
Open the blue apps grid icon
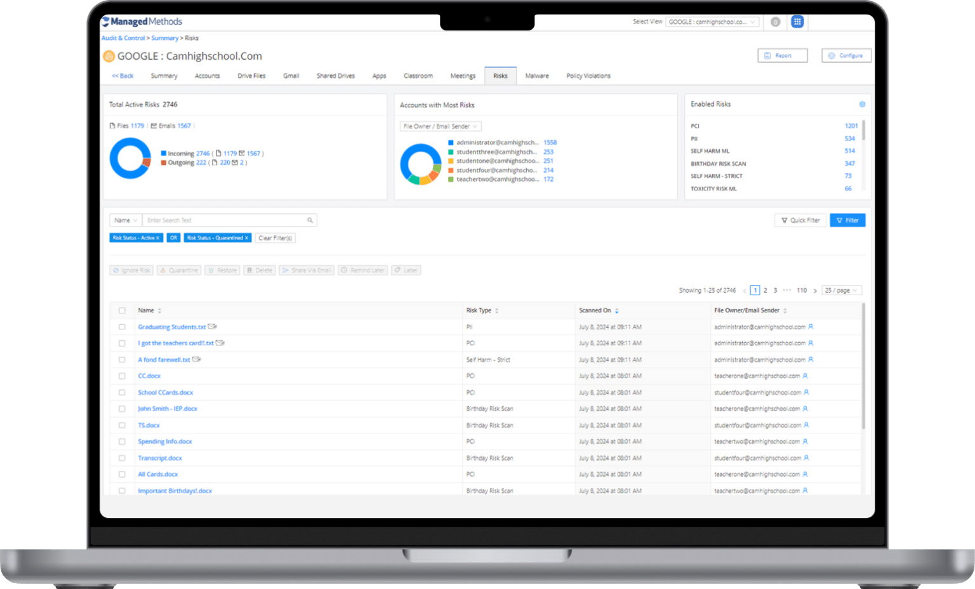797,22
